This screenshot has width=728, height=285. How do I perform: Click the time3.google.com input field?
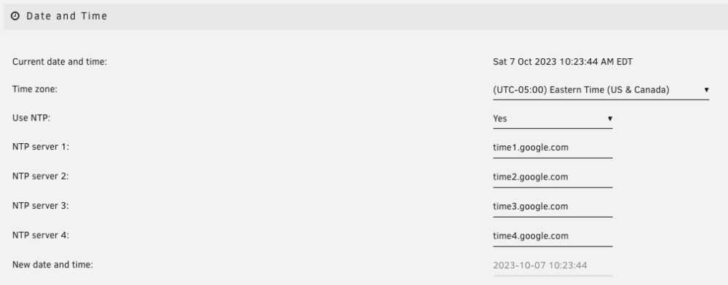[x=553, y=206]
